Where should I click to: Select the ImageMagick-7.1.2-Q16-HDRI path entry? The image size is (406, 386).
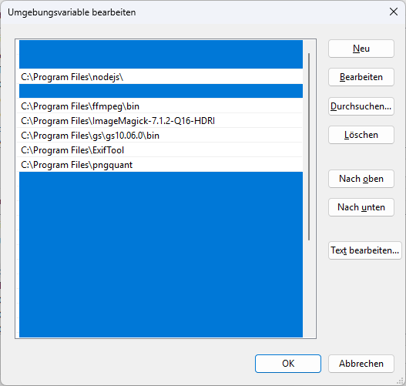coord(160,121)
